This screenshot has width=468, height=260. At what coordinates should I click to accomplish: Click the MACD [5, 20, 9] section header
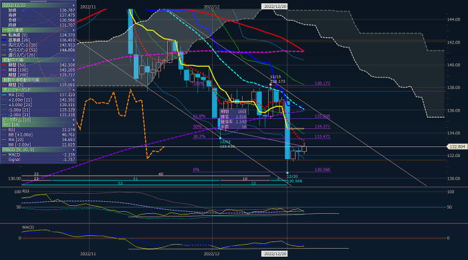coord(39,150)
